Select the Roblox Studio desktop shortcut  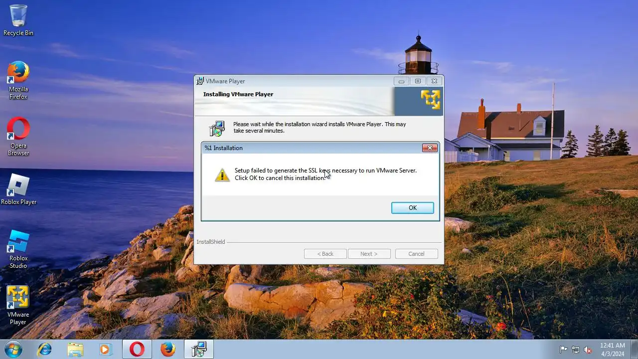pos(18,249)
